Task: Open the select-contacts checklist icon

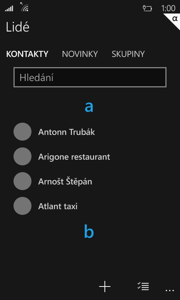Action: (x=143, y=286)
